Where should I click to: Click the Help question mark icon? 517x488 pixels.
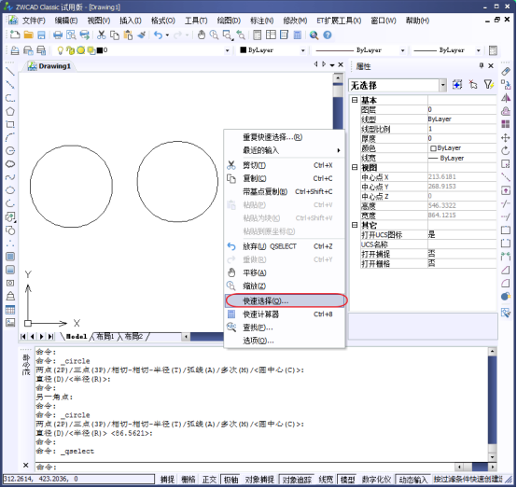pos(327,35)
